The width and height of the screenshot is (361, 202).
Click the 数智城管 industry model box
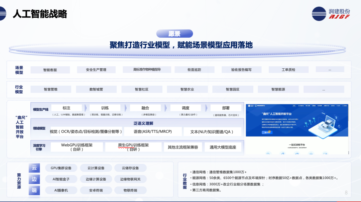point(96,89)
